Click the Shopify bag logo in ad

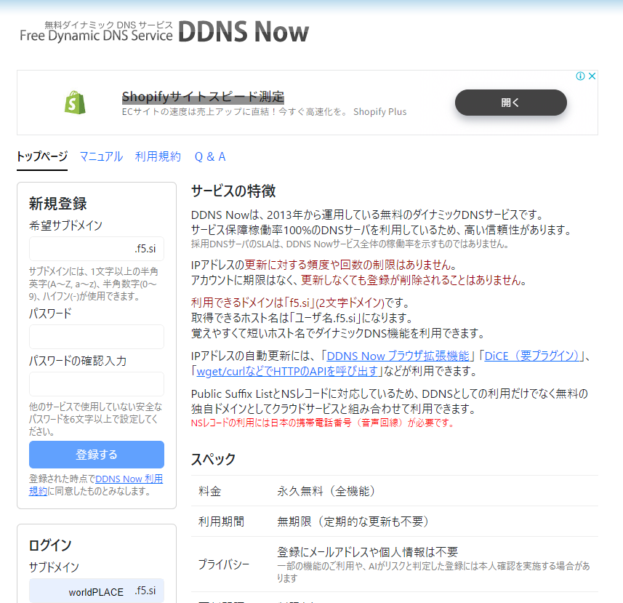point(75,103)
